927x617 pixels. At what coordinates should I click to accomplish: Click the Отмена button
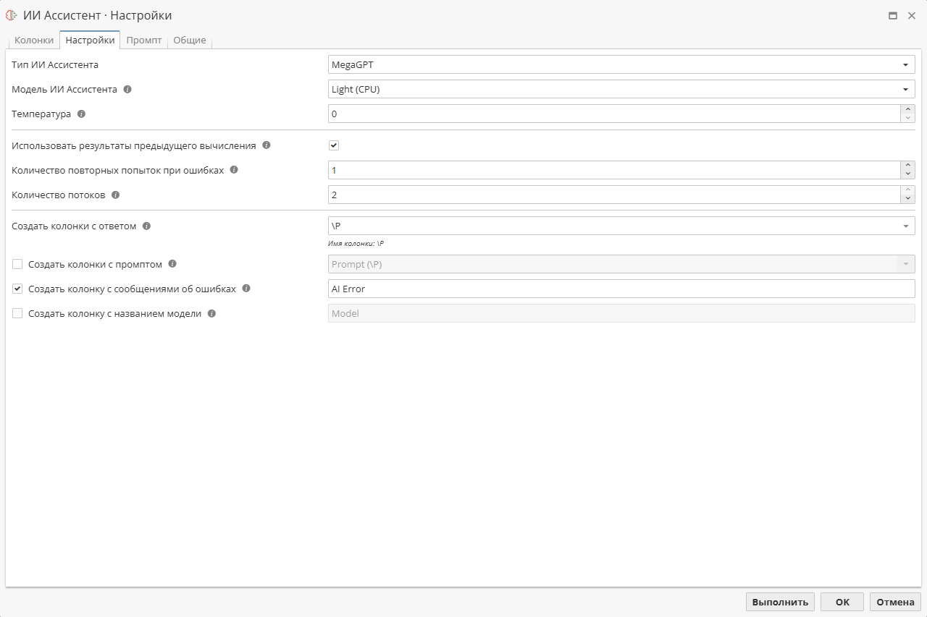pos(895,602)
